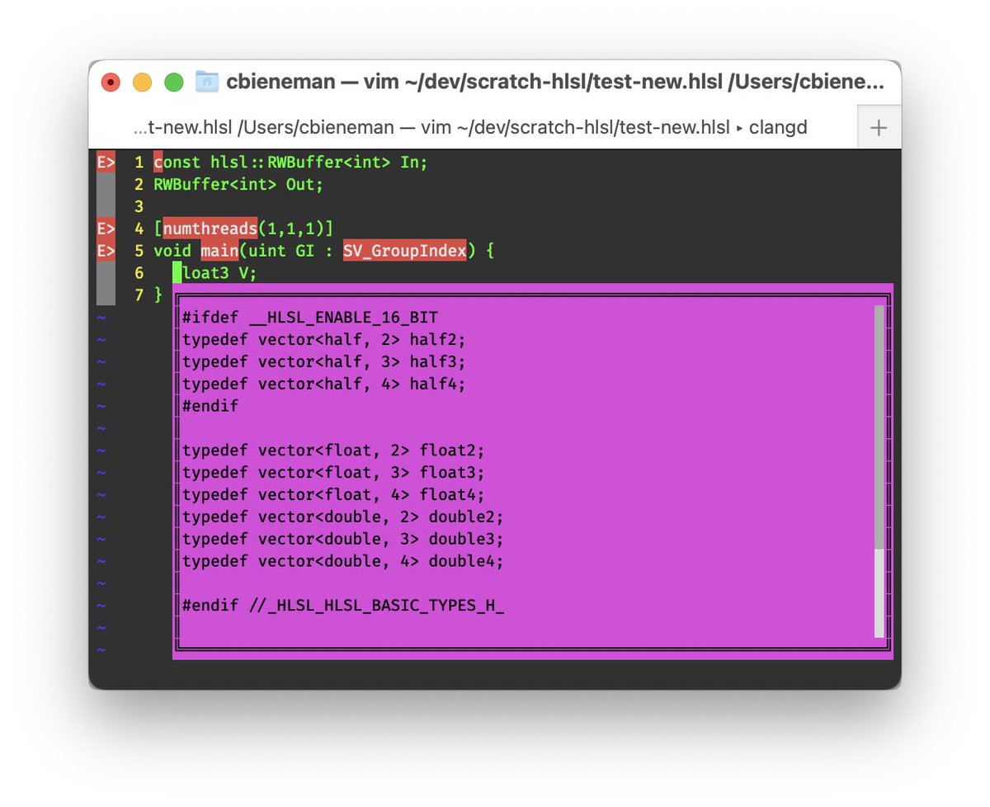Click the '(uint GI :' parameter text
Screen dimensions: 990x807
287,251
